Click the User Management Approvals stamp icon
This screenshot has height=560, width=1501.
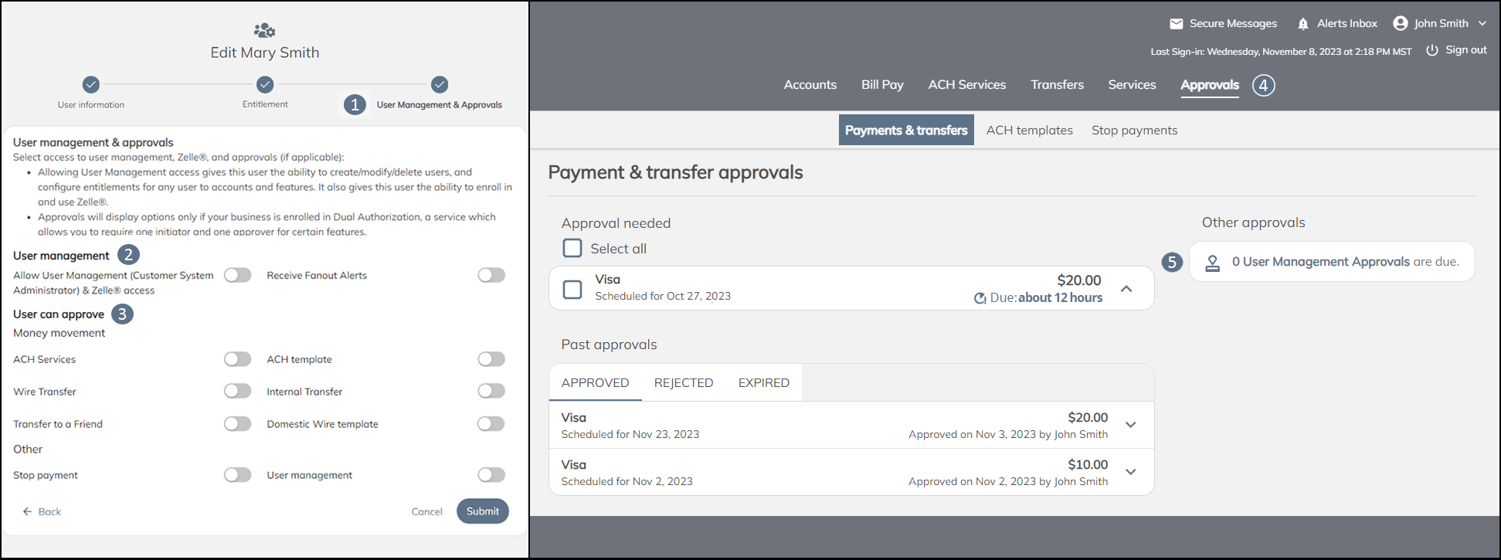[x=1213, y=263]
